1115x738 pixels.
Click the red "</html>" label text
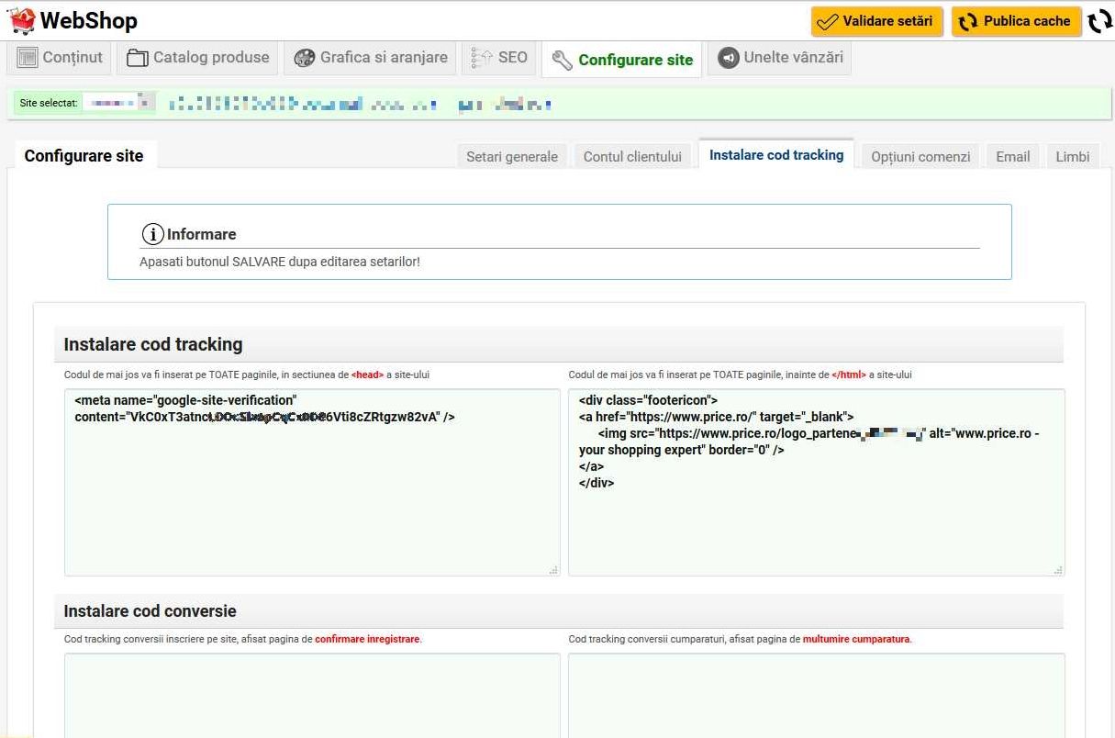click(x=849, y=375)
